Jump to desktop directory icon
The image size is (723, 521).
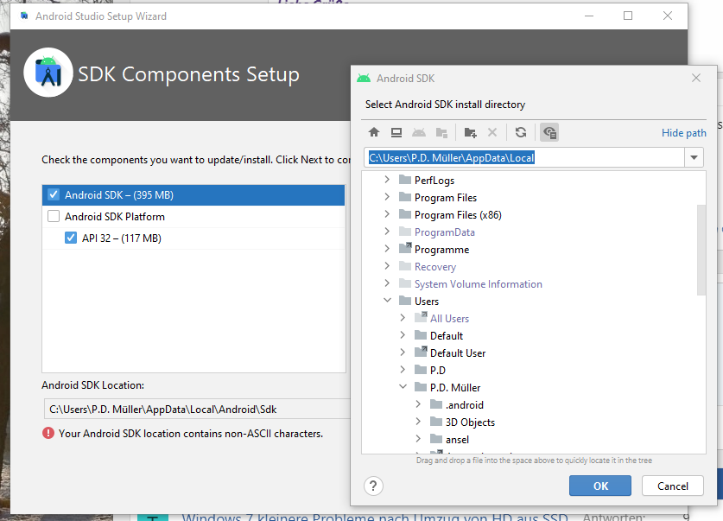point(396,133)
